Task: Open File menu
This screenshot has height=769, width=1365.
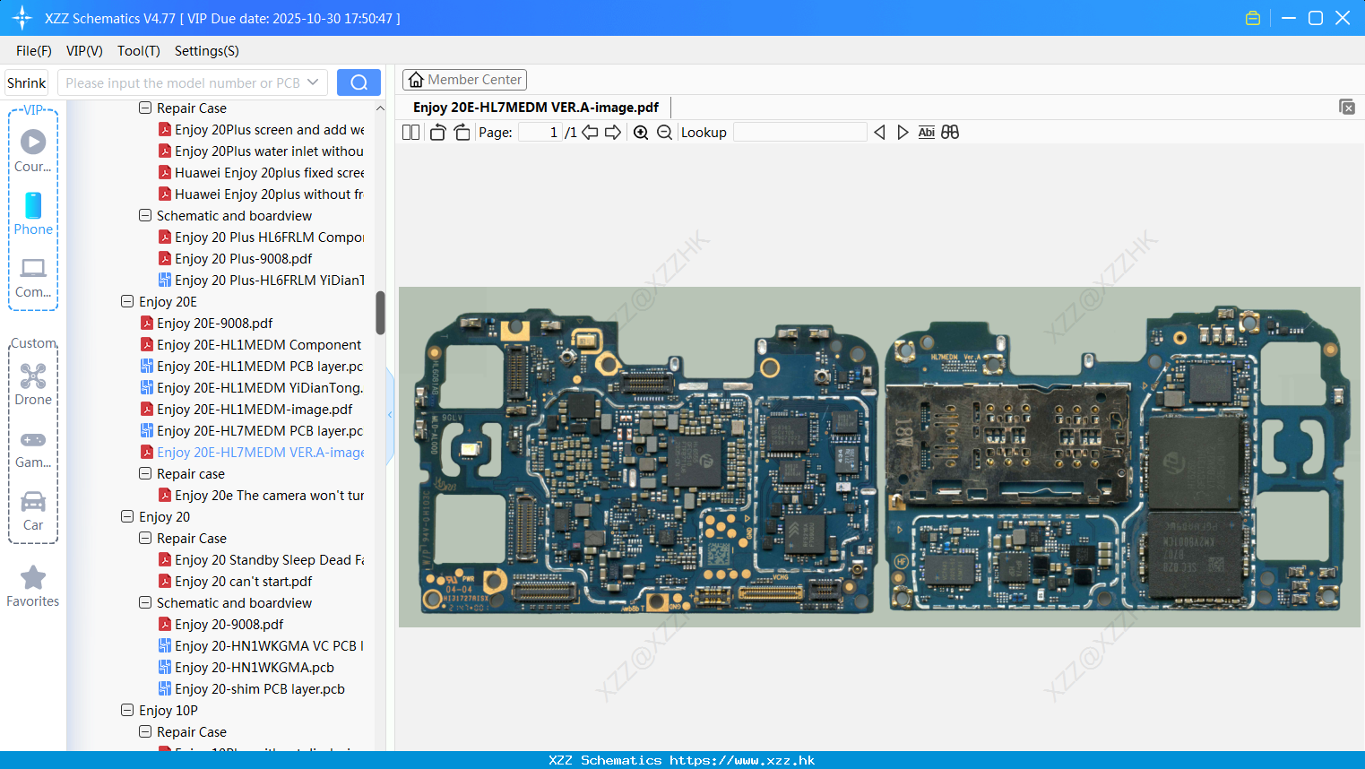Action: point(34,51)
